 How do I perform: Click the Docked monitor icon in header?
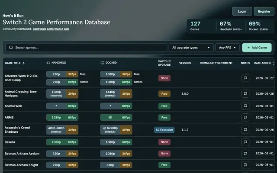102,63
